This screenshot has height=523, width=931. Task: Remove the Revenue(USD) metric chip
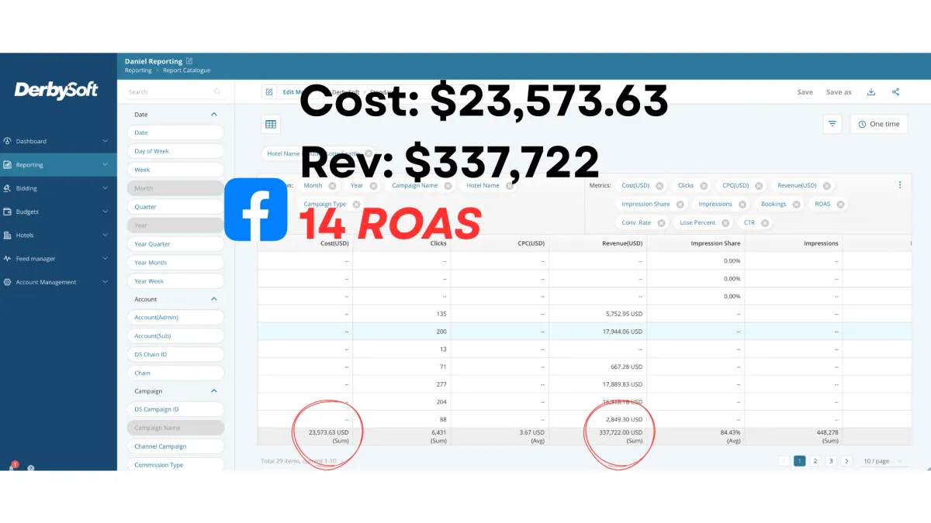click(827, 186)
